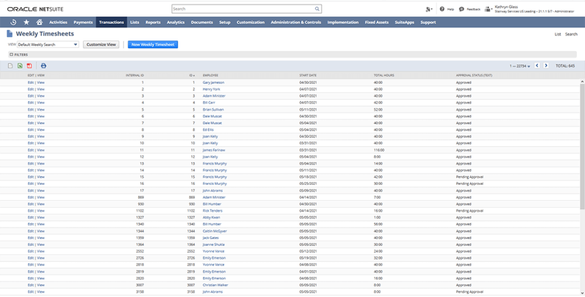Export list to Excel icon
This screenshot has height=297, width=585.
click(20, 66)
